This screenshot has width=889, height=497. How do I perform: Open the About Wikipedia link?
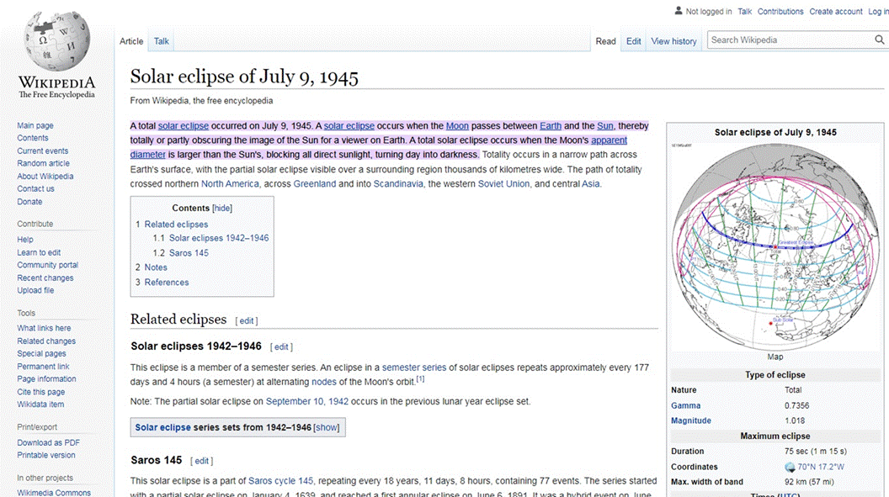click(x=45, y=177)
